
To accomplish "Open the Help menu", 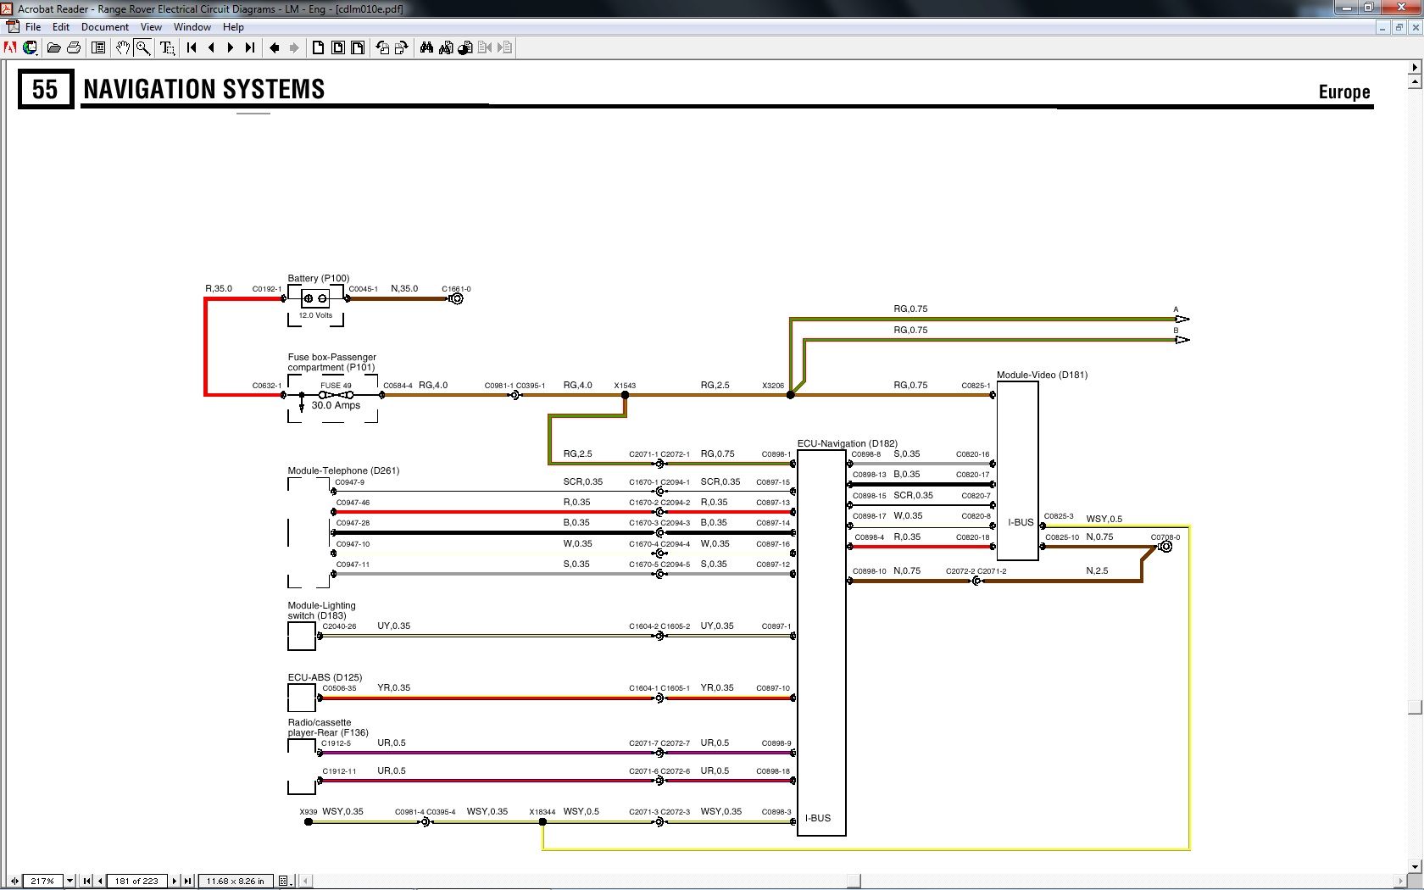I will click(233, 27).
